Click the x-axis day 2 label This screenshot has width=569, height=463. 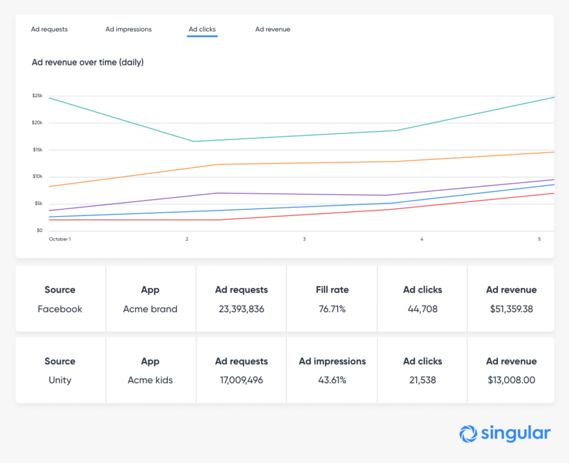point(187,239)
